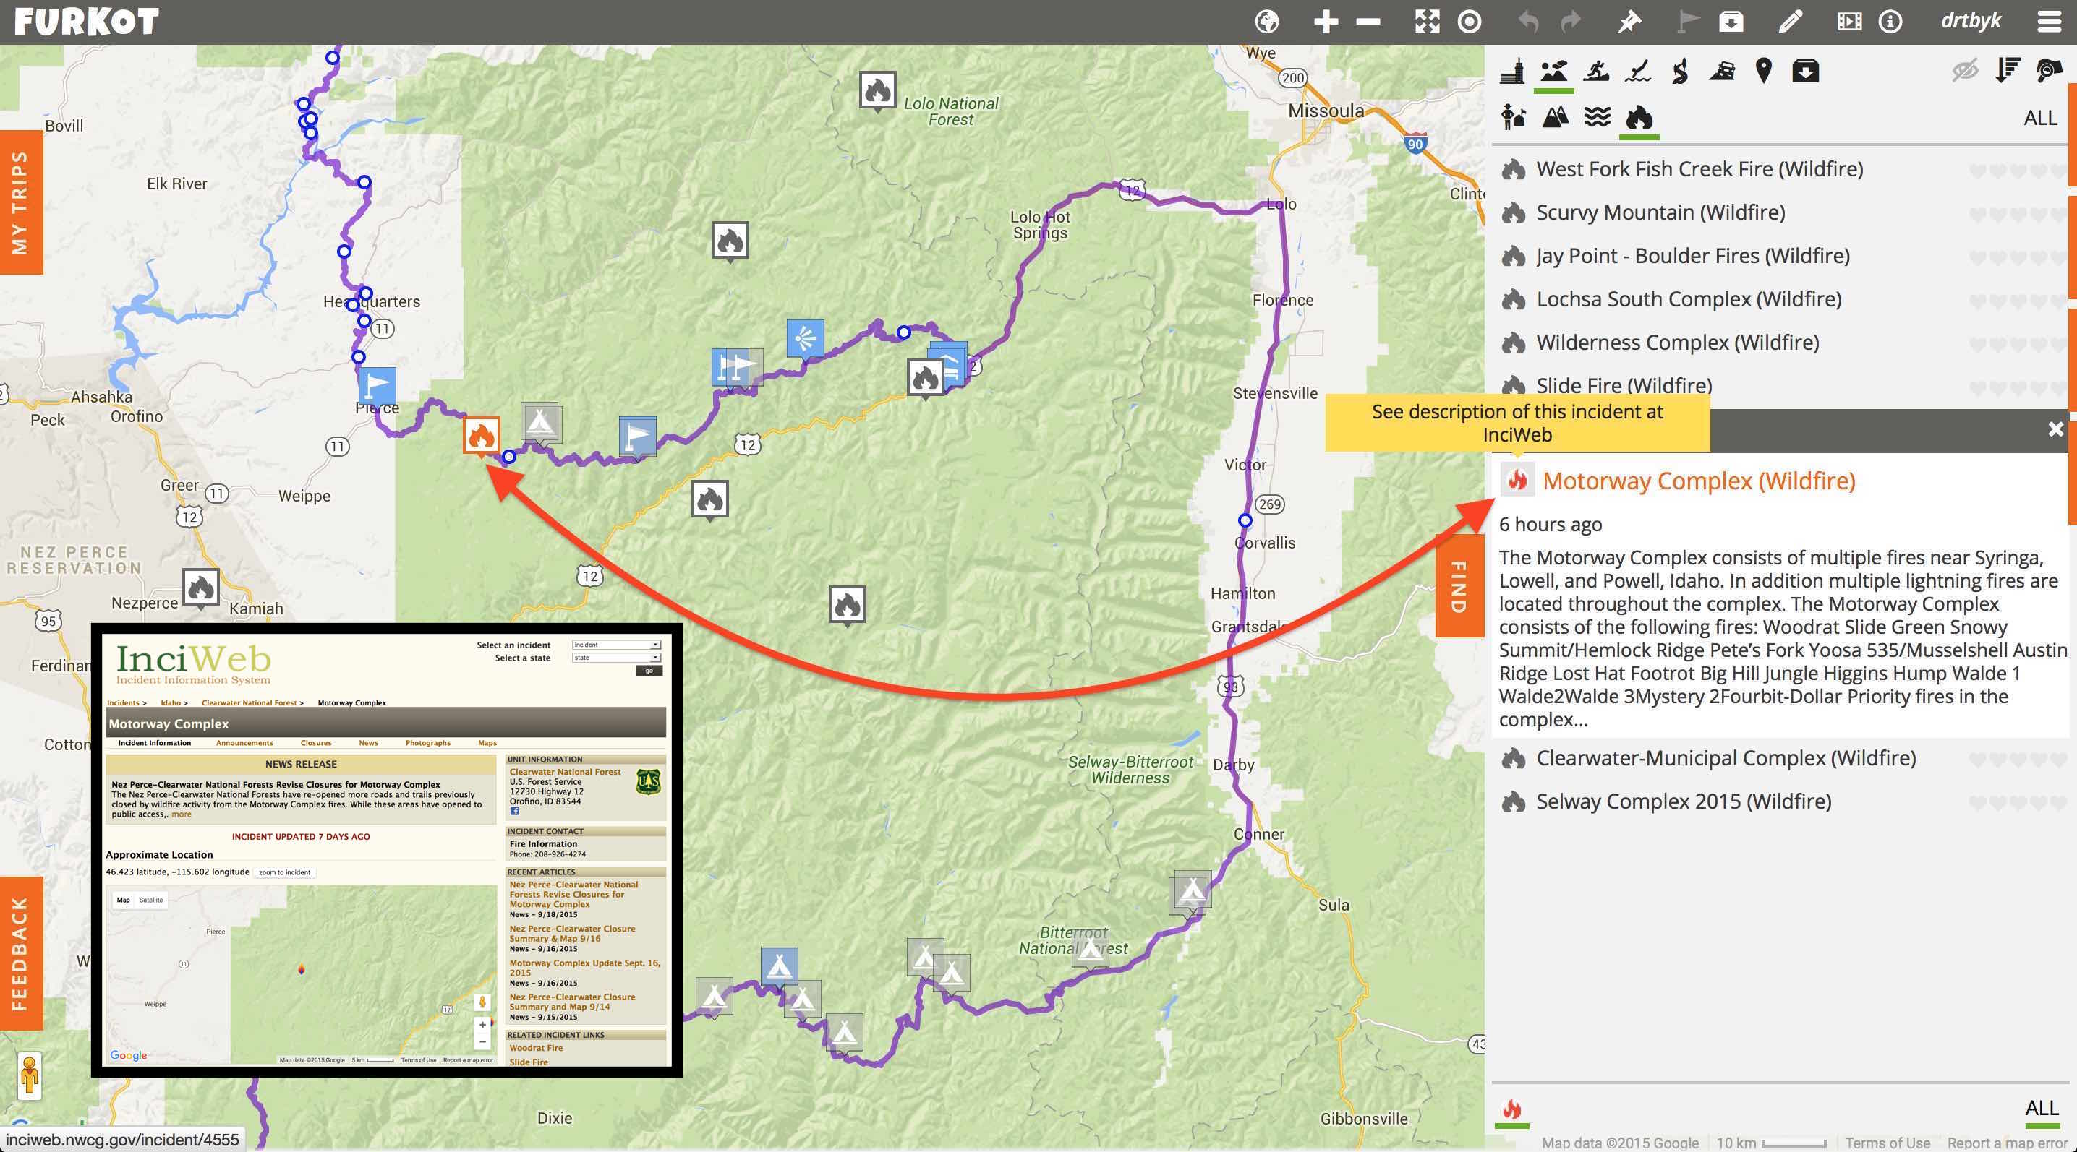The width and height of the screenshot is (2077, 1152).
Task: Click ALL at the panel bottom
Action: [2042, 1109]
